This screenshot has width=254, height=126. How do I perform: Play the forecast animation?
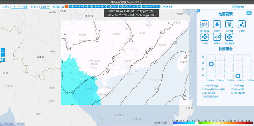click(167, 7)
